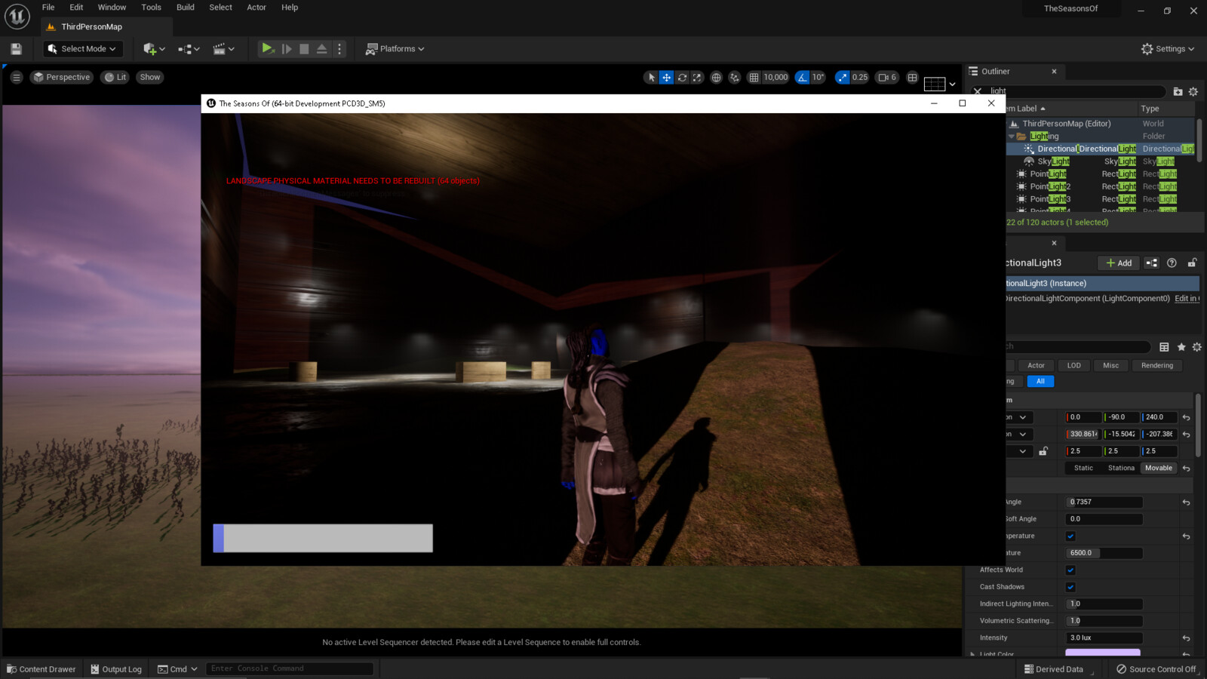The image size is (1207, 679).
Task: Open the Blueprints dropdown in the toolbar
Action: 189,49
